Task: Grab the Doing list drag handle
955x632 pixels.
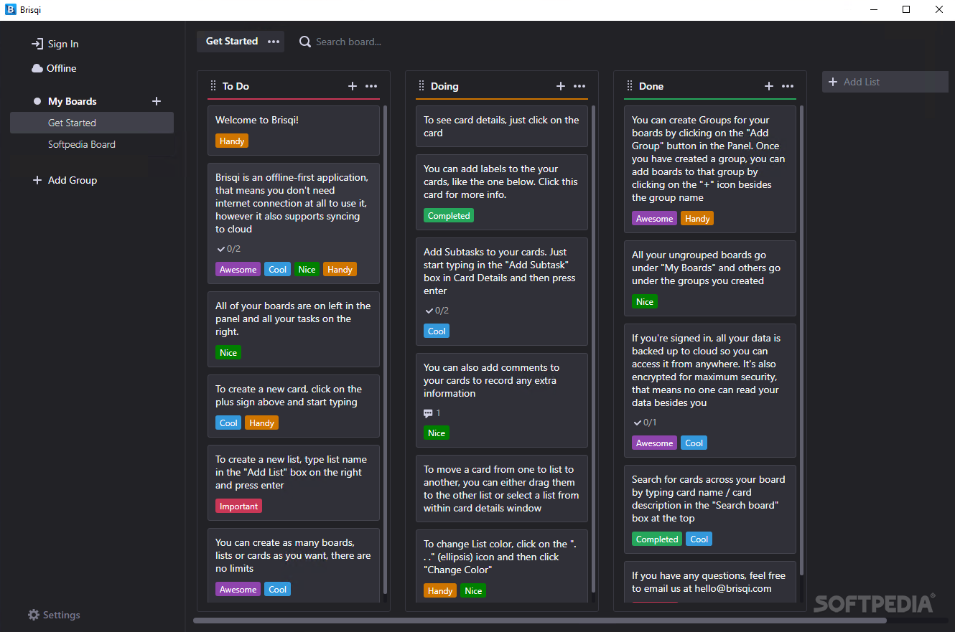Action: [421, 86]
